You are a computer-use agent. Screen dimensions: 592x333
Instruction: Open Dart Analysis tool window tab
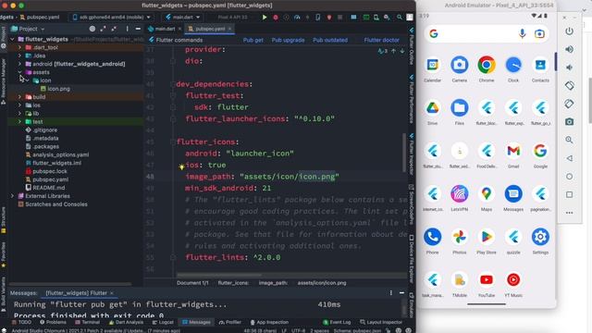tap(127, 322)
